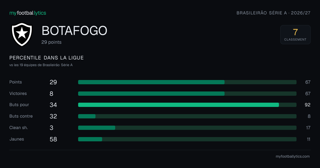320x168 pixels.
Task: Click the Brasileirão Série A 2026/27 header
Action: pyautogui.click(x=273, y=13)
